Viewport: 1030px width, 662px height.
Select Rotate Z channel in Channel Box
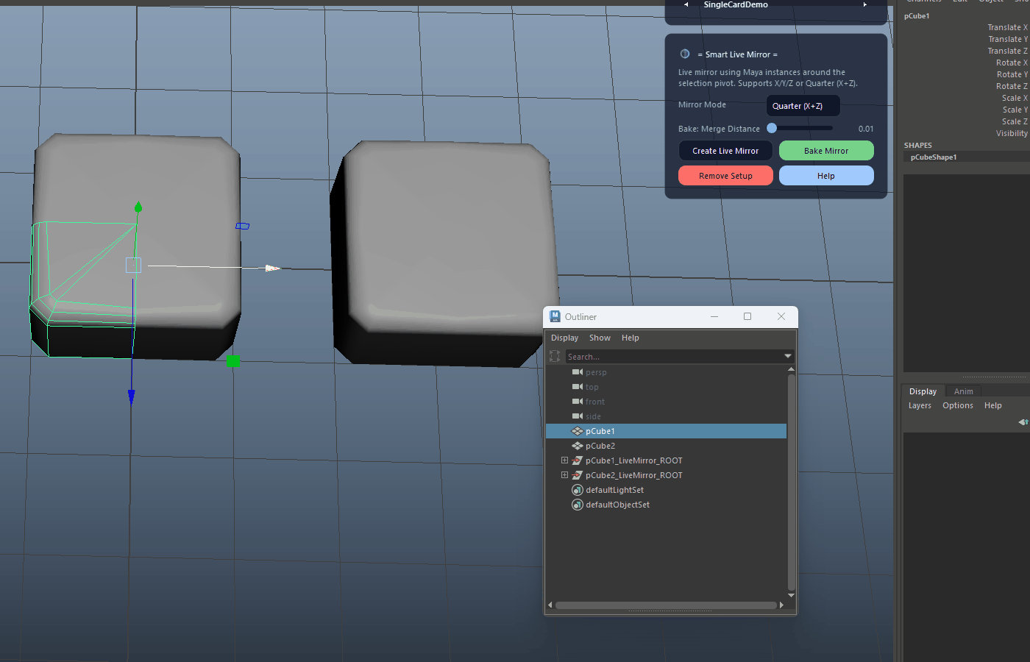click(x=1012, y=86)
